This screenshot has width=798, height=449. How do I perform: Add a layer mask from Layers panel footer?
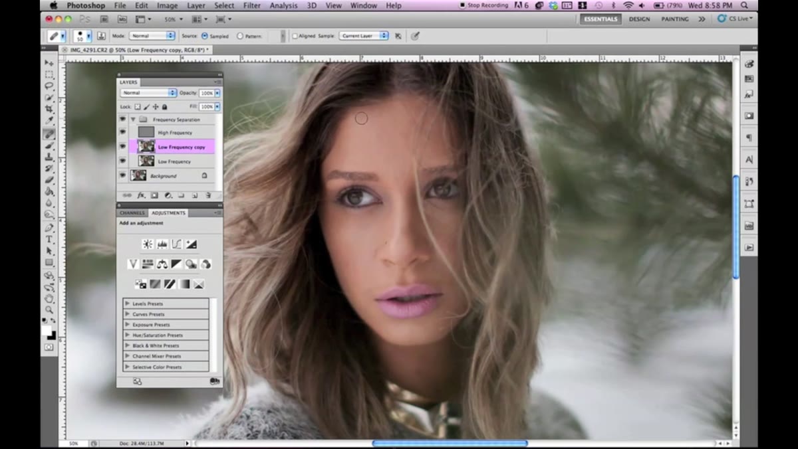pos(154,196)
